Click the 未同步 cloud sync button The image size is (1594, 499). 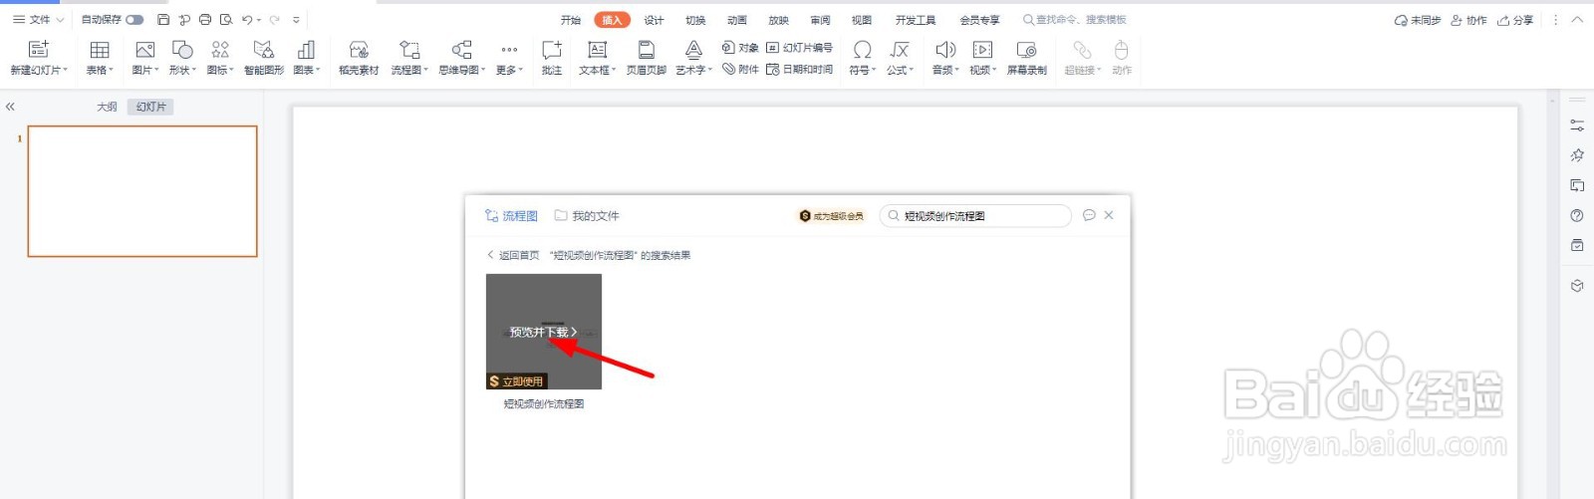click(x=1418, y=20)
